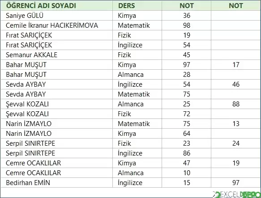Click the second NOT column header

point(235,5)
